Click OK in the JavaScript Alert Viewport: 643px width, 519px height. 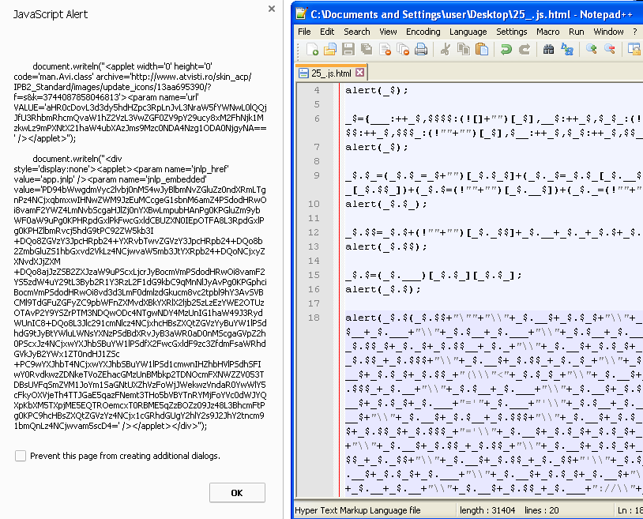tap(237, 492)
